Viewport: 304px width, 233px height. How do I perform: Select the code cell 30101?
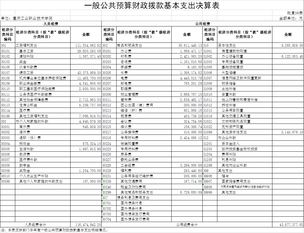(x=8, y=51)
